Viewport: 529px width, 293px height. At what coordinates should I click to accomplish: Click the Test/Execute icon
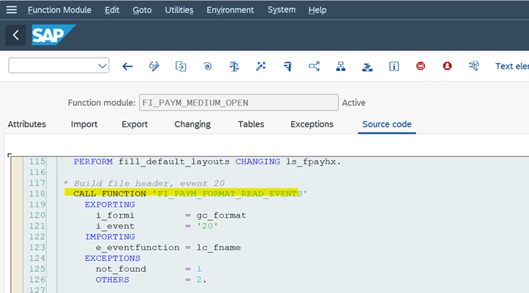pyautogui.click(x=288, y=66)
